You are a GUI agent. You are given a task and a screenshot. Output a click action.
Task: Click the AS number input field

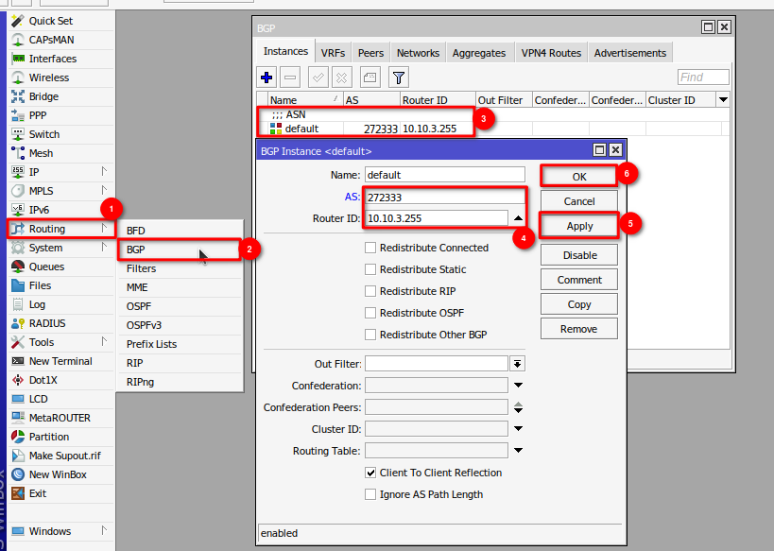click(x=444, y=197)
